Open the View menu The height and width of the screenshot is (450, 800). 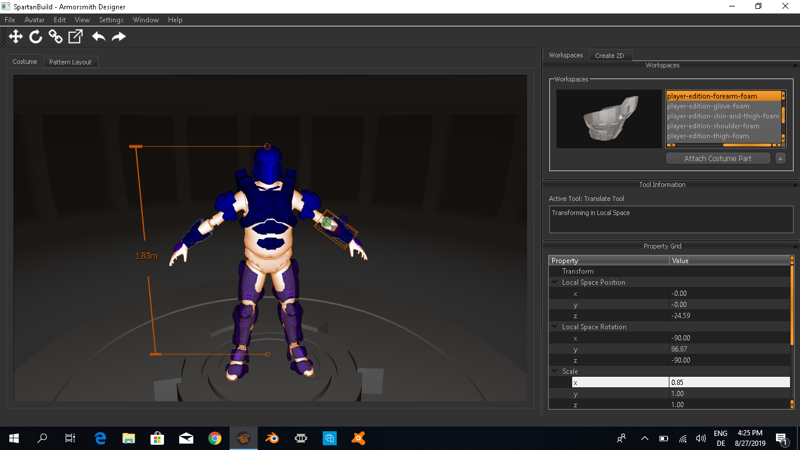point(83,20)
